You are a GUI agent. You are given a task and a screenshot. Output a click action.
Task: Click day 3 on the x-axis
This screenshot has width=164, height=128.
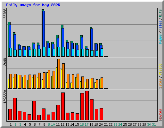tap(20, 124)
